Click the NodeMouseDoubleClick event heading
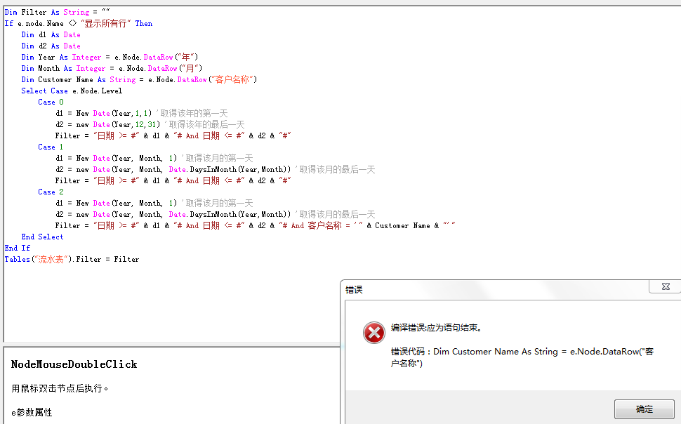 [x=74, y=364]
